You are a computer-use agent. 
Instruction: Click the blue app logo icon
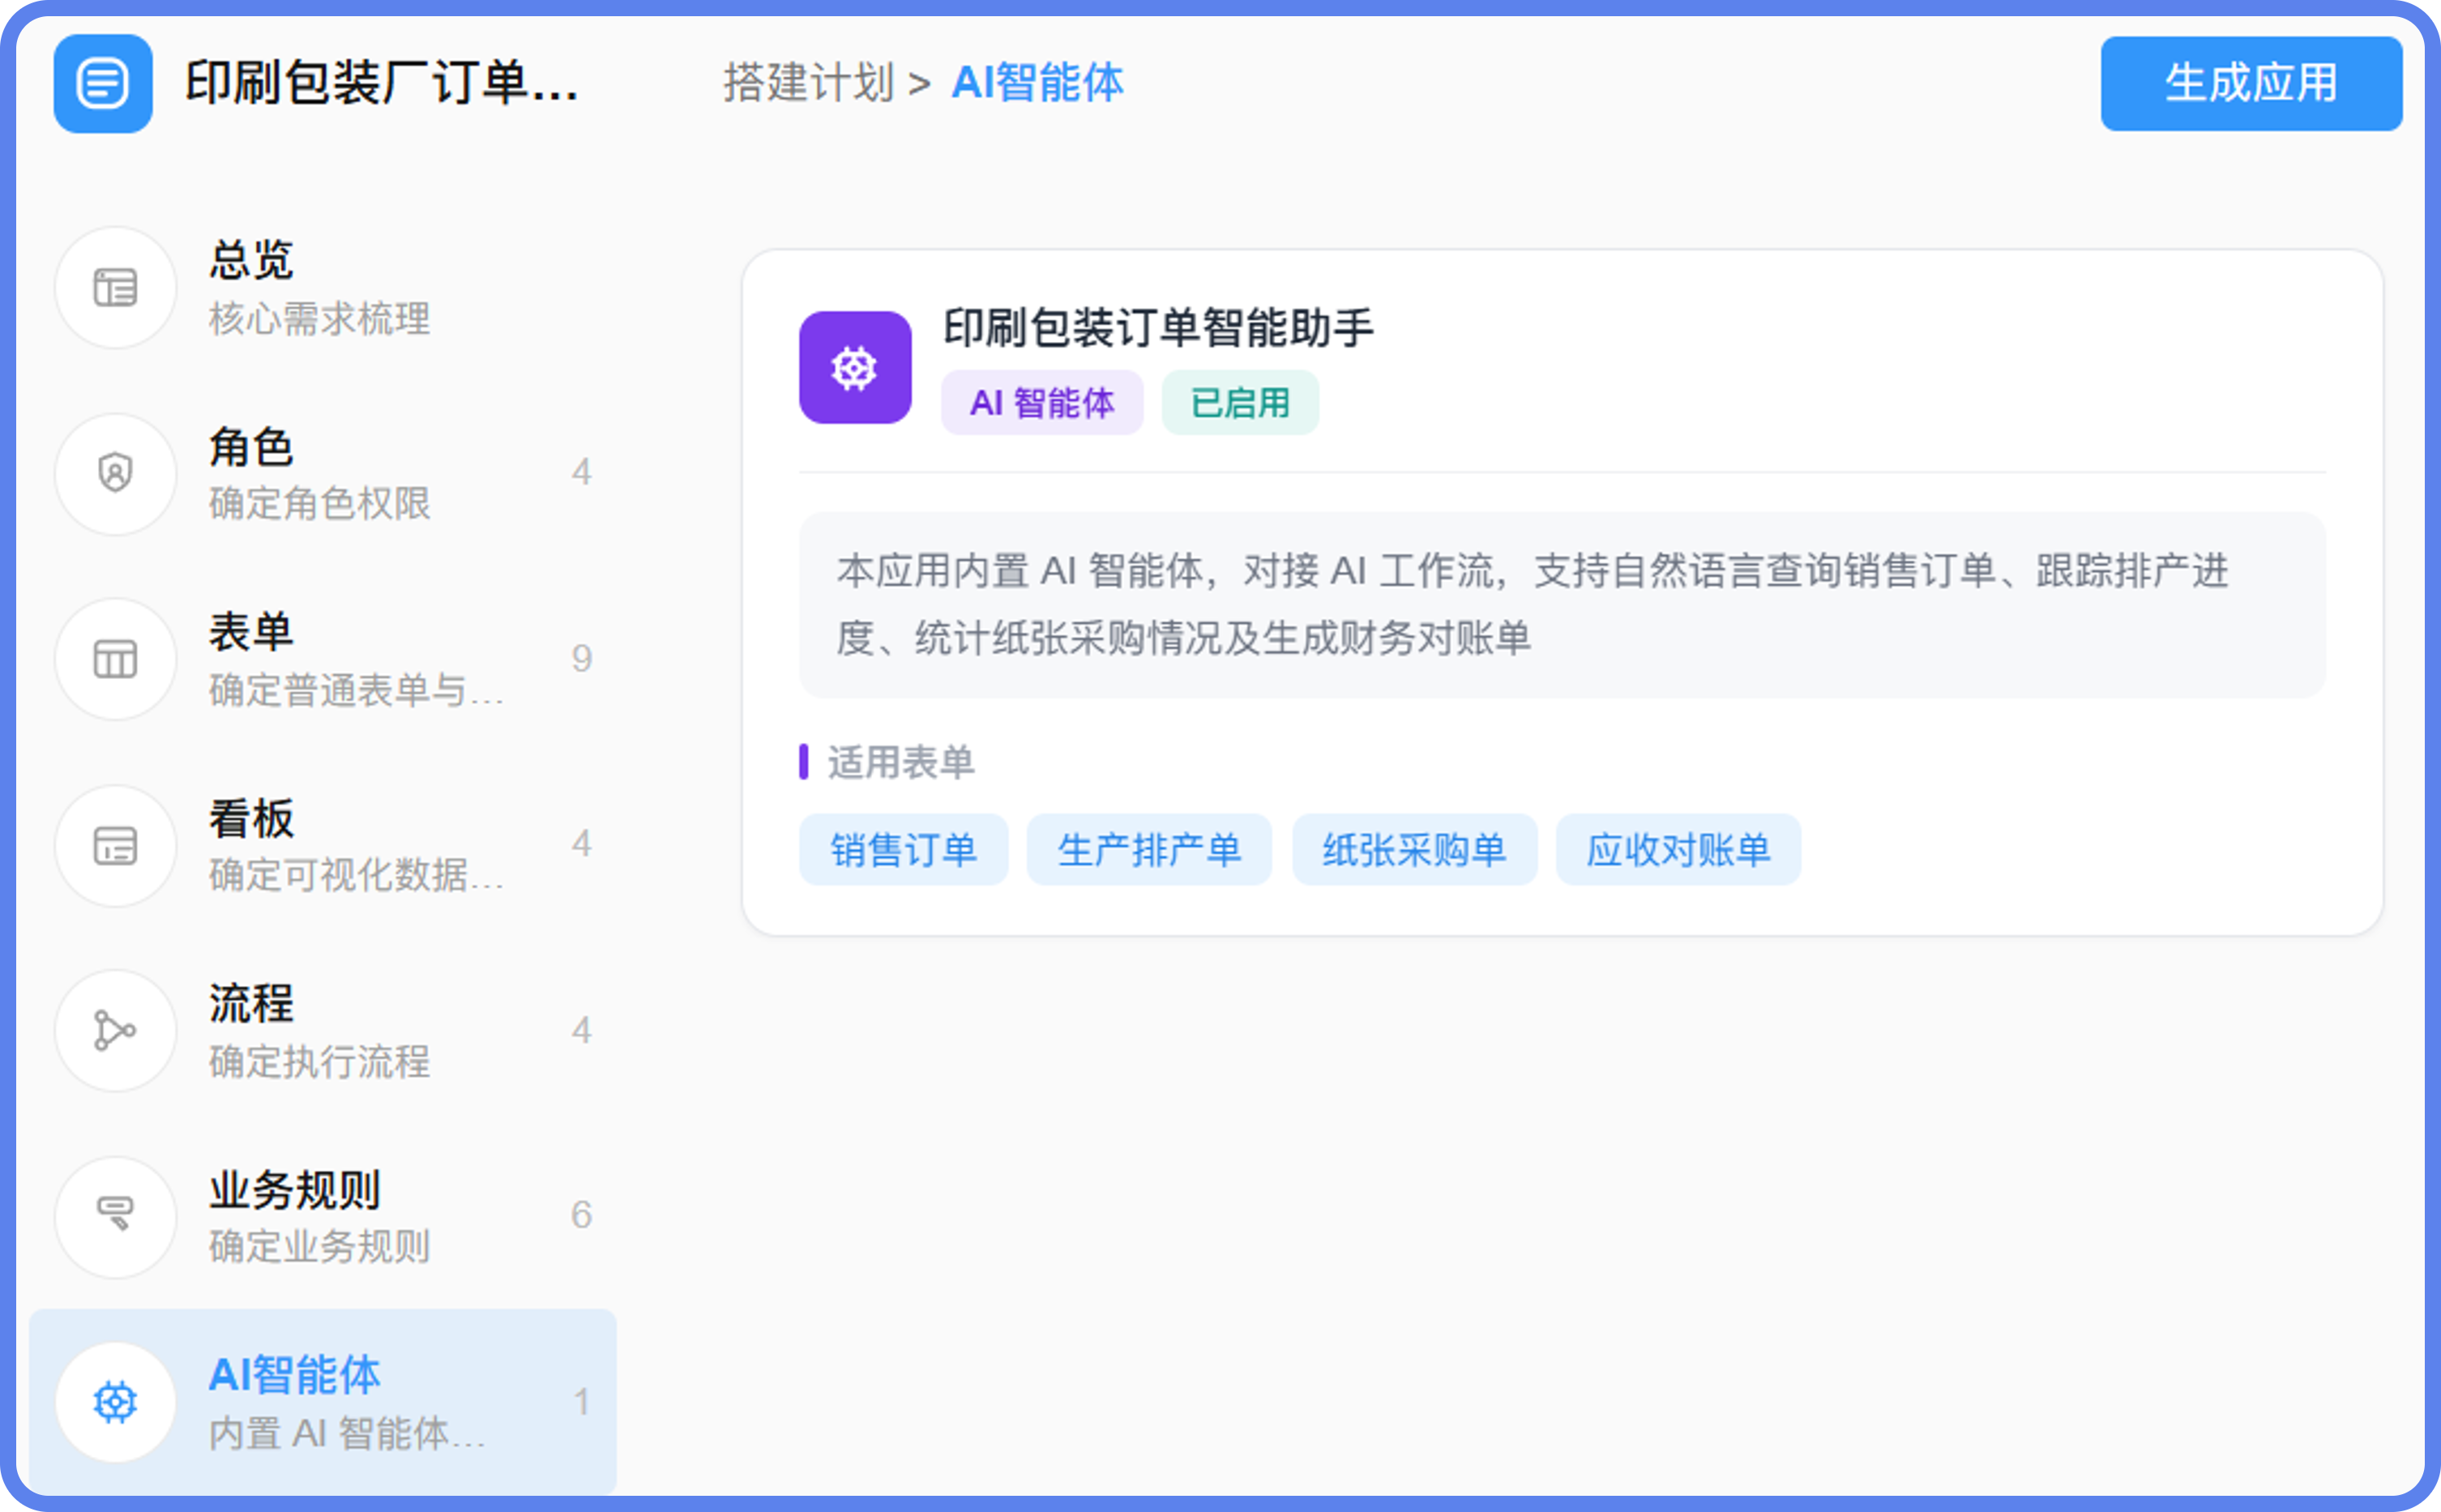click(x=103, y=83)
